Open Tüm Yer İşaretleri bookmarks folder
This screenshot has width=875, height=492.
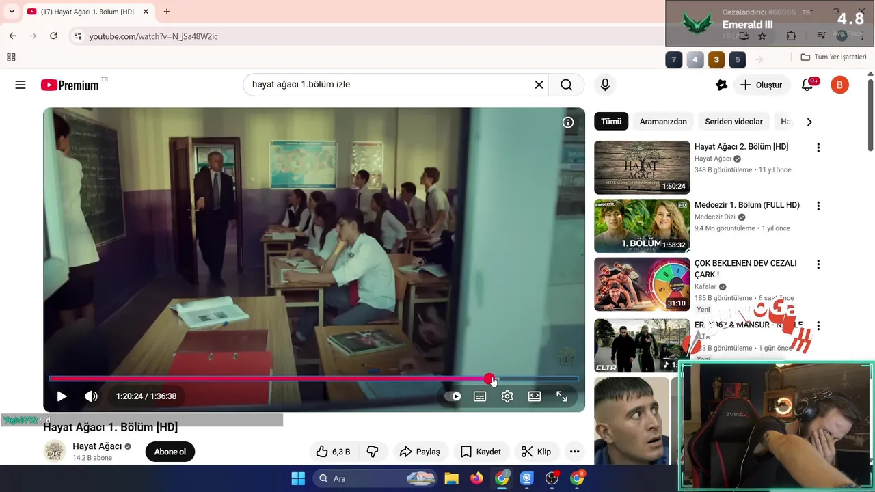click(834, 57)
